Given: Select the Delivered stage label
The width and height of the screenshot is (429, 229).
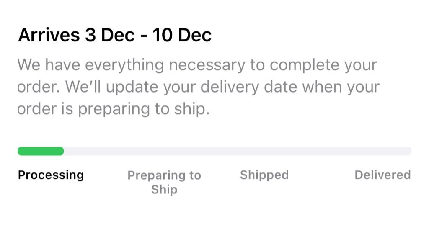Looking at the screenshot, I should 382,175.
